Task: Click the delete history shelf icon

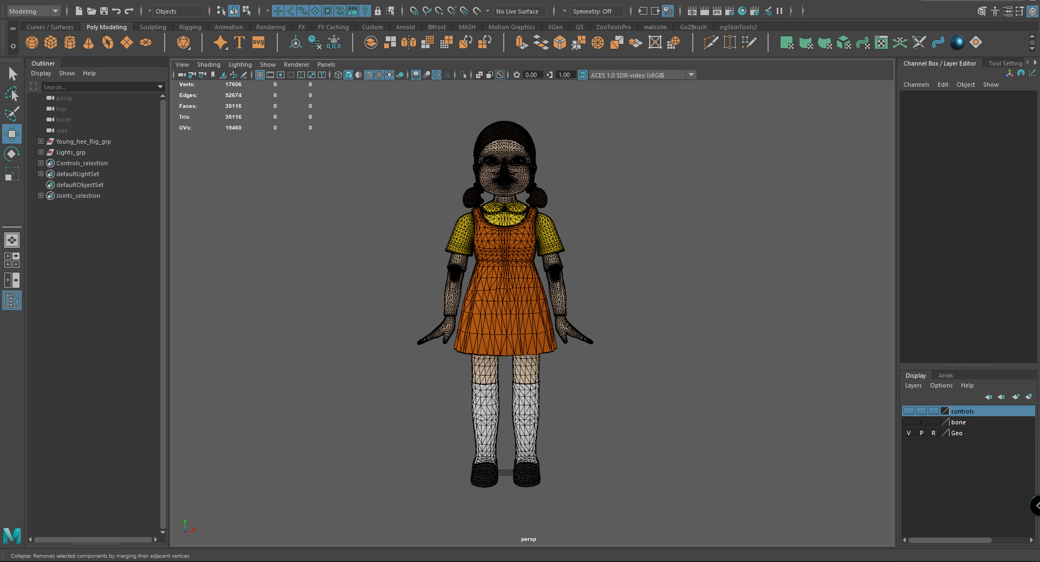Action: [315, 42]
